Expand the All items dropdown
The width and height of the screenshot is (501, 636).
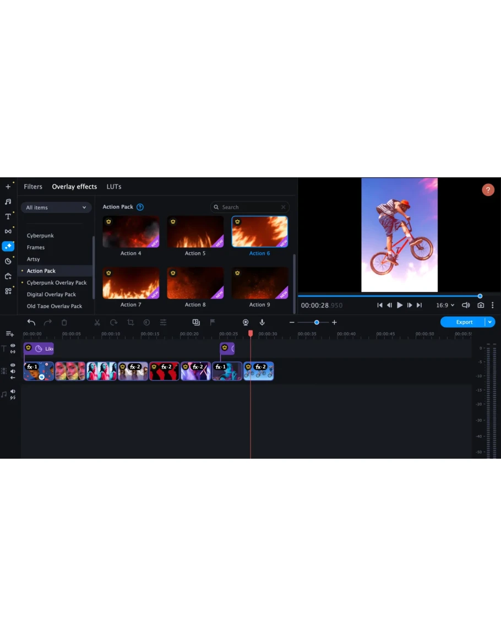(56, 208)
